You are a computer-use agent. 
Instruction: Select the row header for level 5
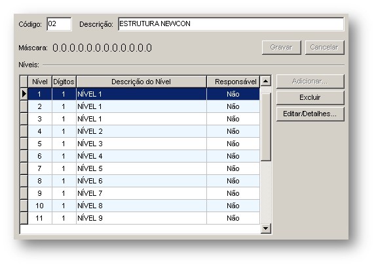click(x=24, y=144)
